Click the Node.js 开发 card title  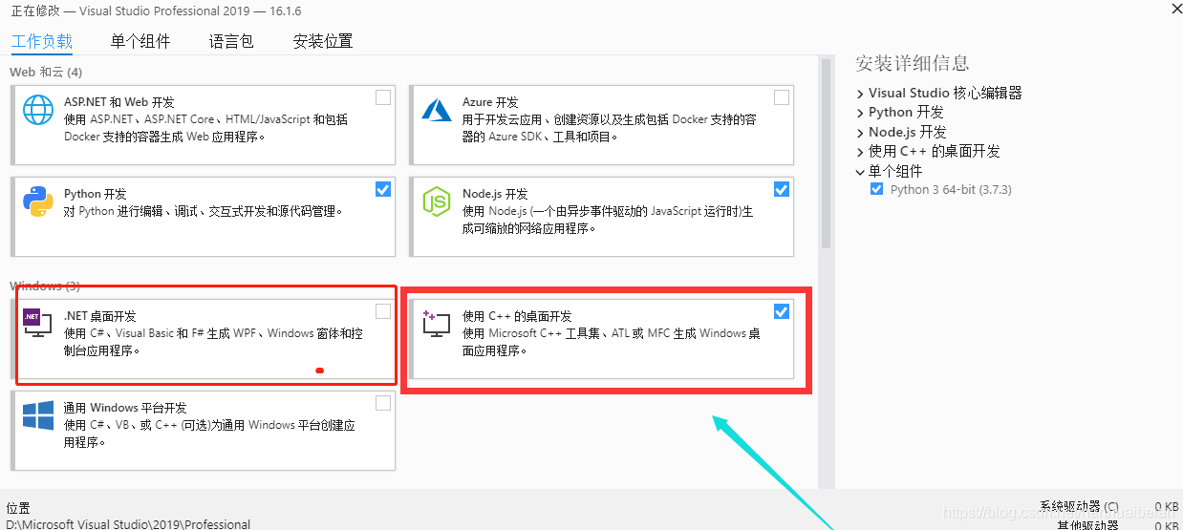pos(495,193)
